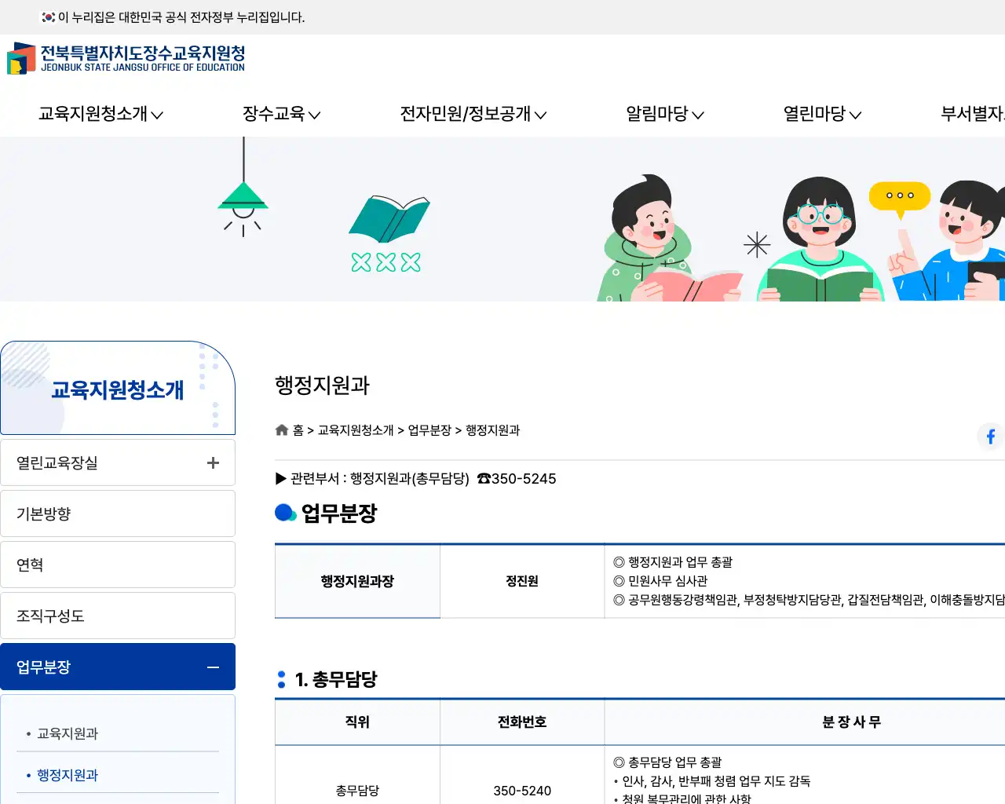Click the 행정지원과장 table cell

(x=357, y=581)
